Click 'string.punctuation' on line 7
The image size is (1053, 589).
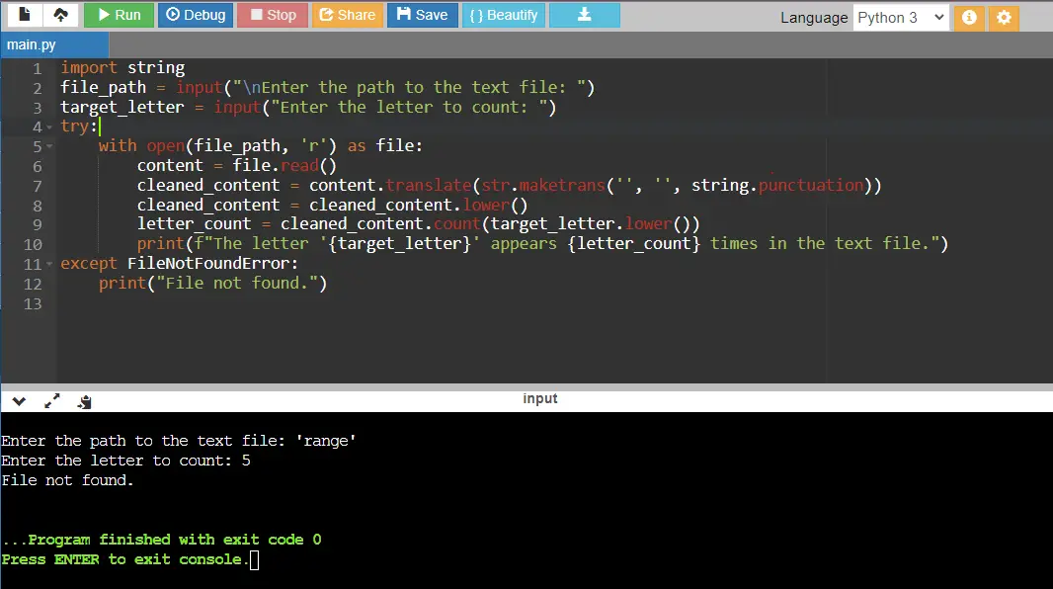tap(777, 186)
